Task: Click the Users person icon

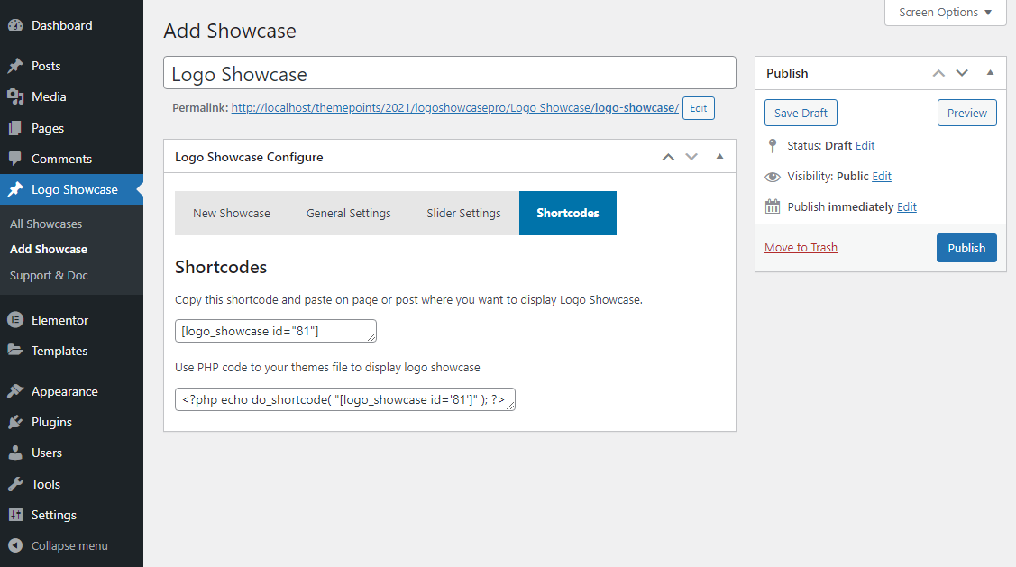Action: pos(15,453)
